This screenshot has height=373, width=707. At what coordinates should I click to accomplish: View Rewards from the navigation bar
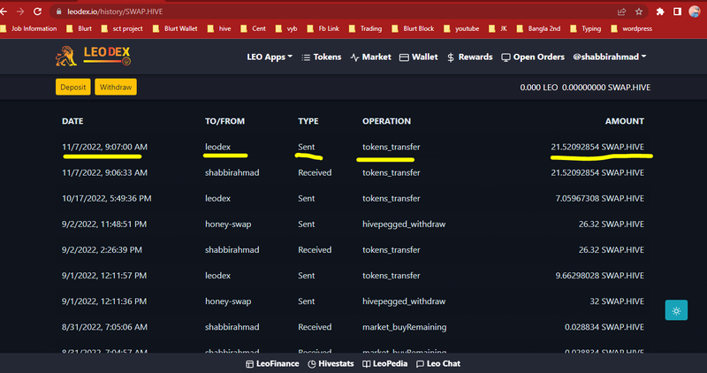469,57
